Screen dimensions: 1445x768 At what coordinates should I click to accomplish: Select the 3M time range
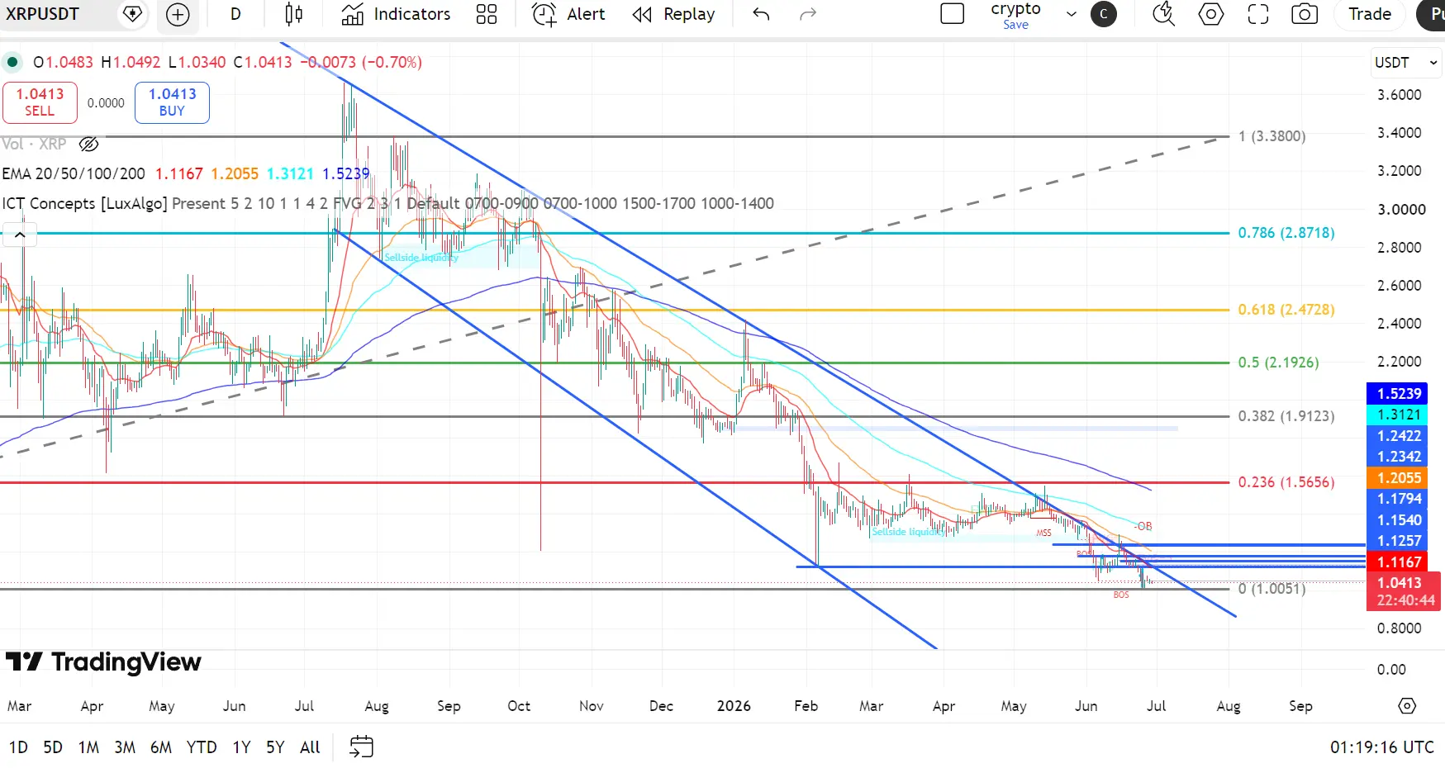click(x=125, y=747)
